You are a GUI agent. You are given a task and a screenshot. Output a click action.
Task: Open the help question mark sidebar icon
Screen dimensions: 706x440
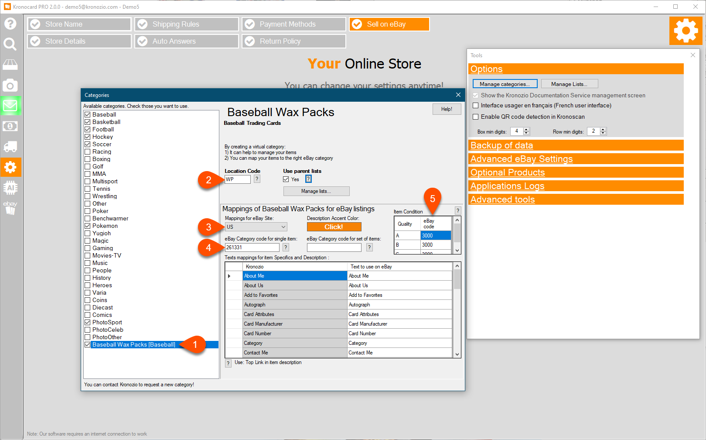10,24
